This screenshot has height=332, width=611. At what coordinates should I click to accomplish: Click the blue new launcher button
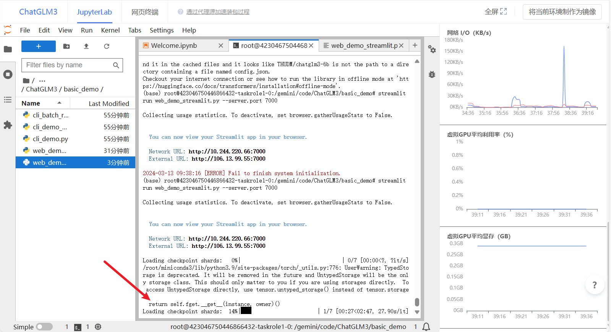click(39, 46)
